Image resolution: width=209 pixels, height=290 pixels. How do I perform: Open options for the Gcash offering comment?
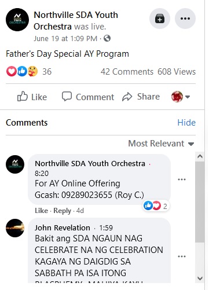pyautogui.click(x=182, y=179)
